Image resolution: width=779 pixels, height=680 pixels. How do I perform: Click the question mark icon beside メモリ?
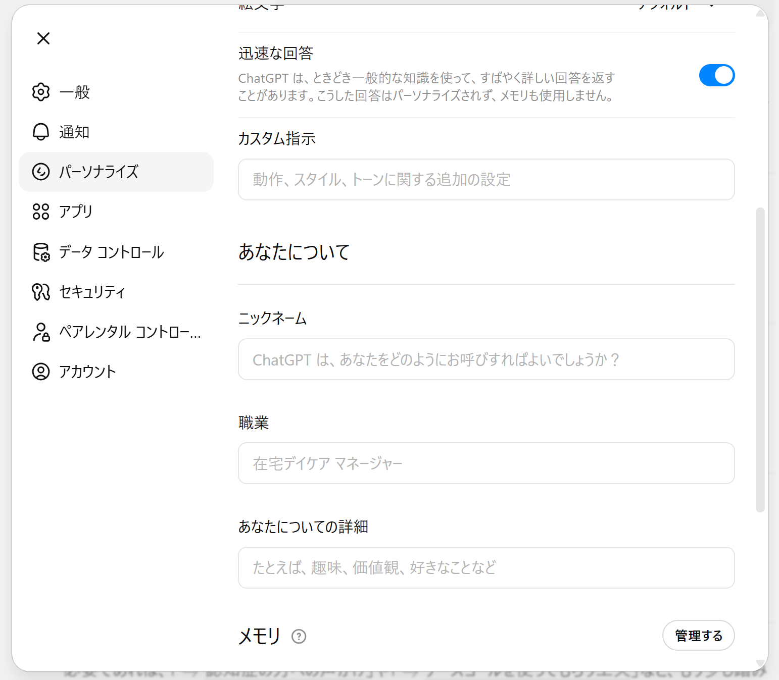click(299, 637)
